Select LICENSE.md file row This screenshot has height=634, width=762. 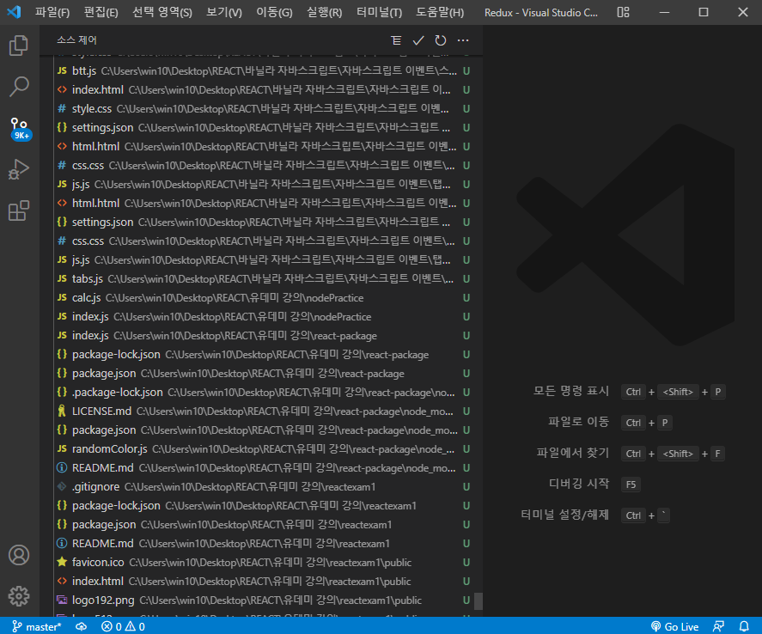[262, 411]
